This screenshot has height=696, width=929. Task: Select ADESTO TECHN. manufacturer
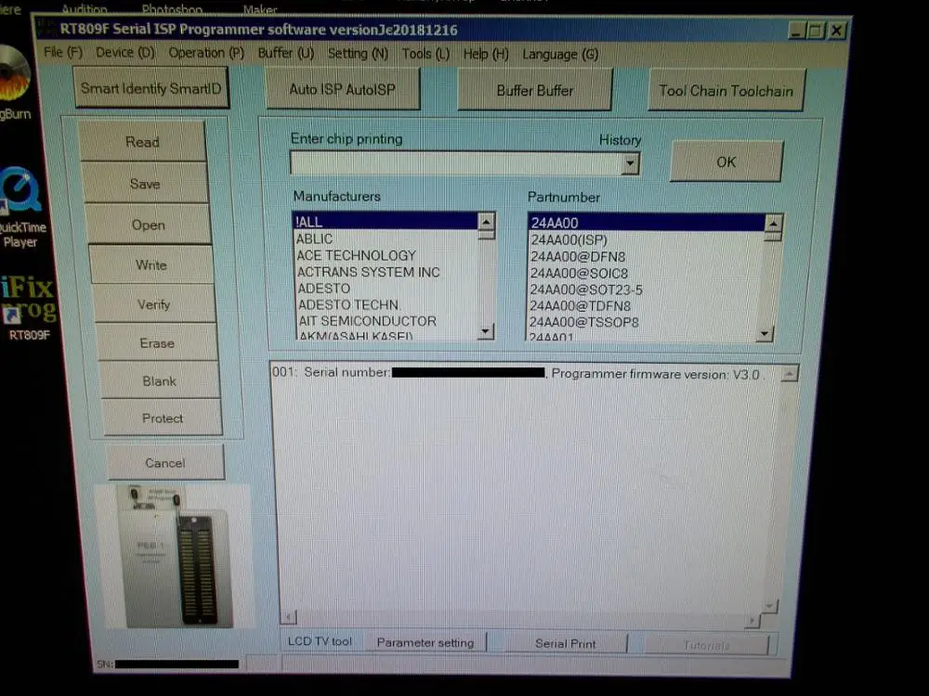[x=387, y=304]
